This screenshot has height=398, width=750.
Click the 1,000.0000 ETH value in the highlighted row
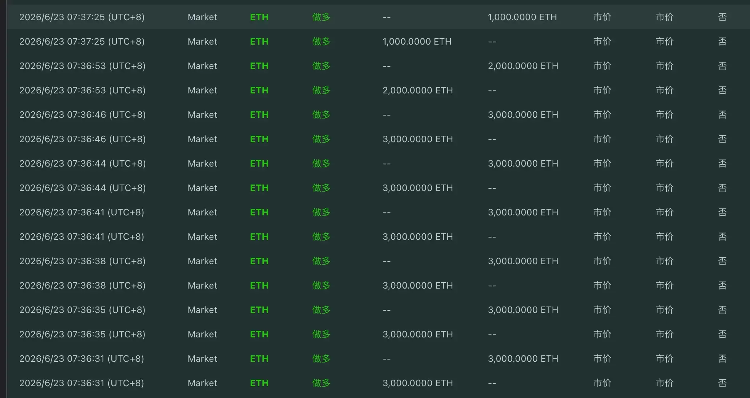(x=522, y=17)
